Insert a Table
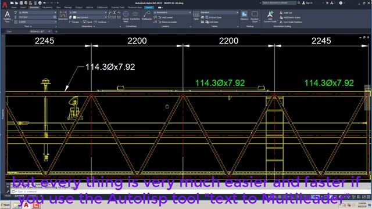This screenshot has width=372, height=209. pyautogui.click(x=196, y=16)
